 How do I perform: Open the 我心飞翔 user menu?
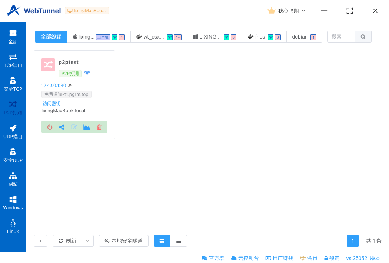tap(287, 11)
